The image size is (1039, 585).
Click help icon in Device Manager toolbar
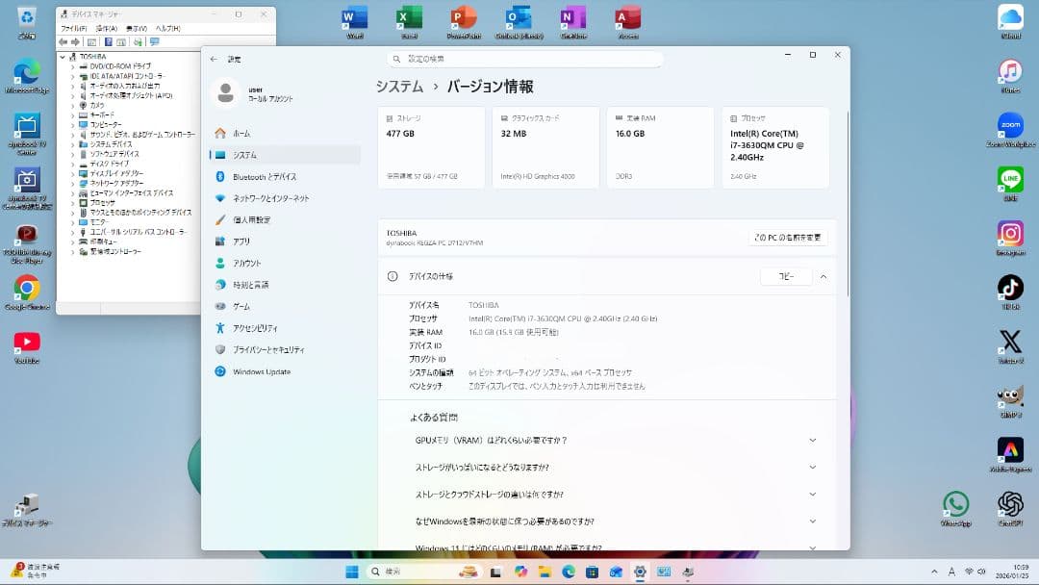108,41
